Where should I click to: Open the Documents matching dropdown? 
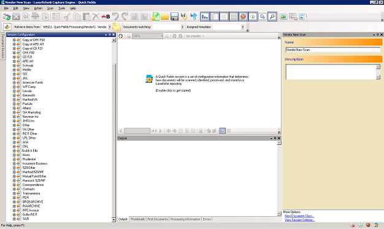182,27
